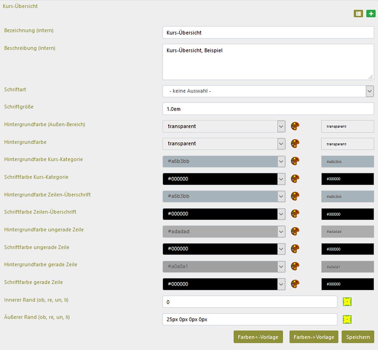Click the Speichern button

358,337
